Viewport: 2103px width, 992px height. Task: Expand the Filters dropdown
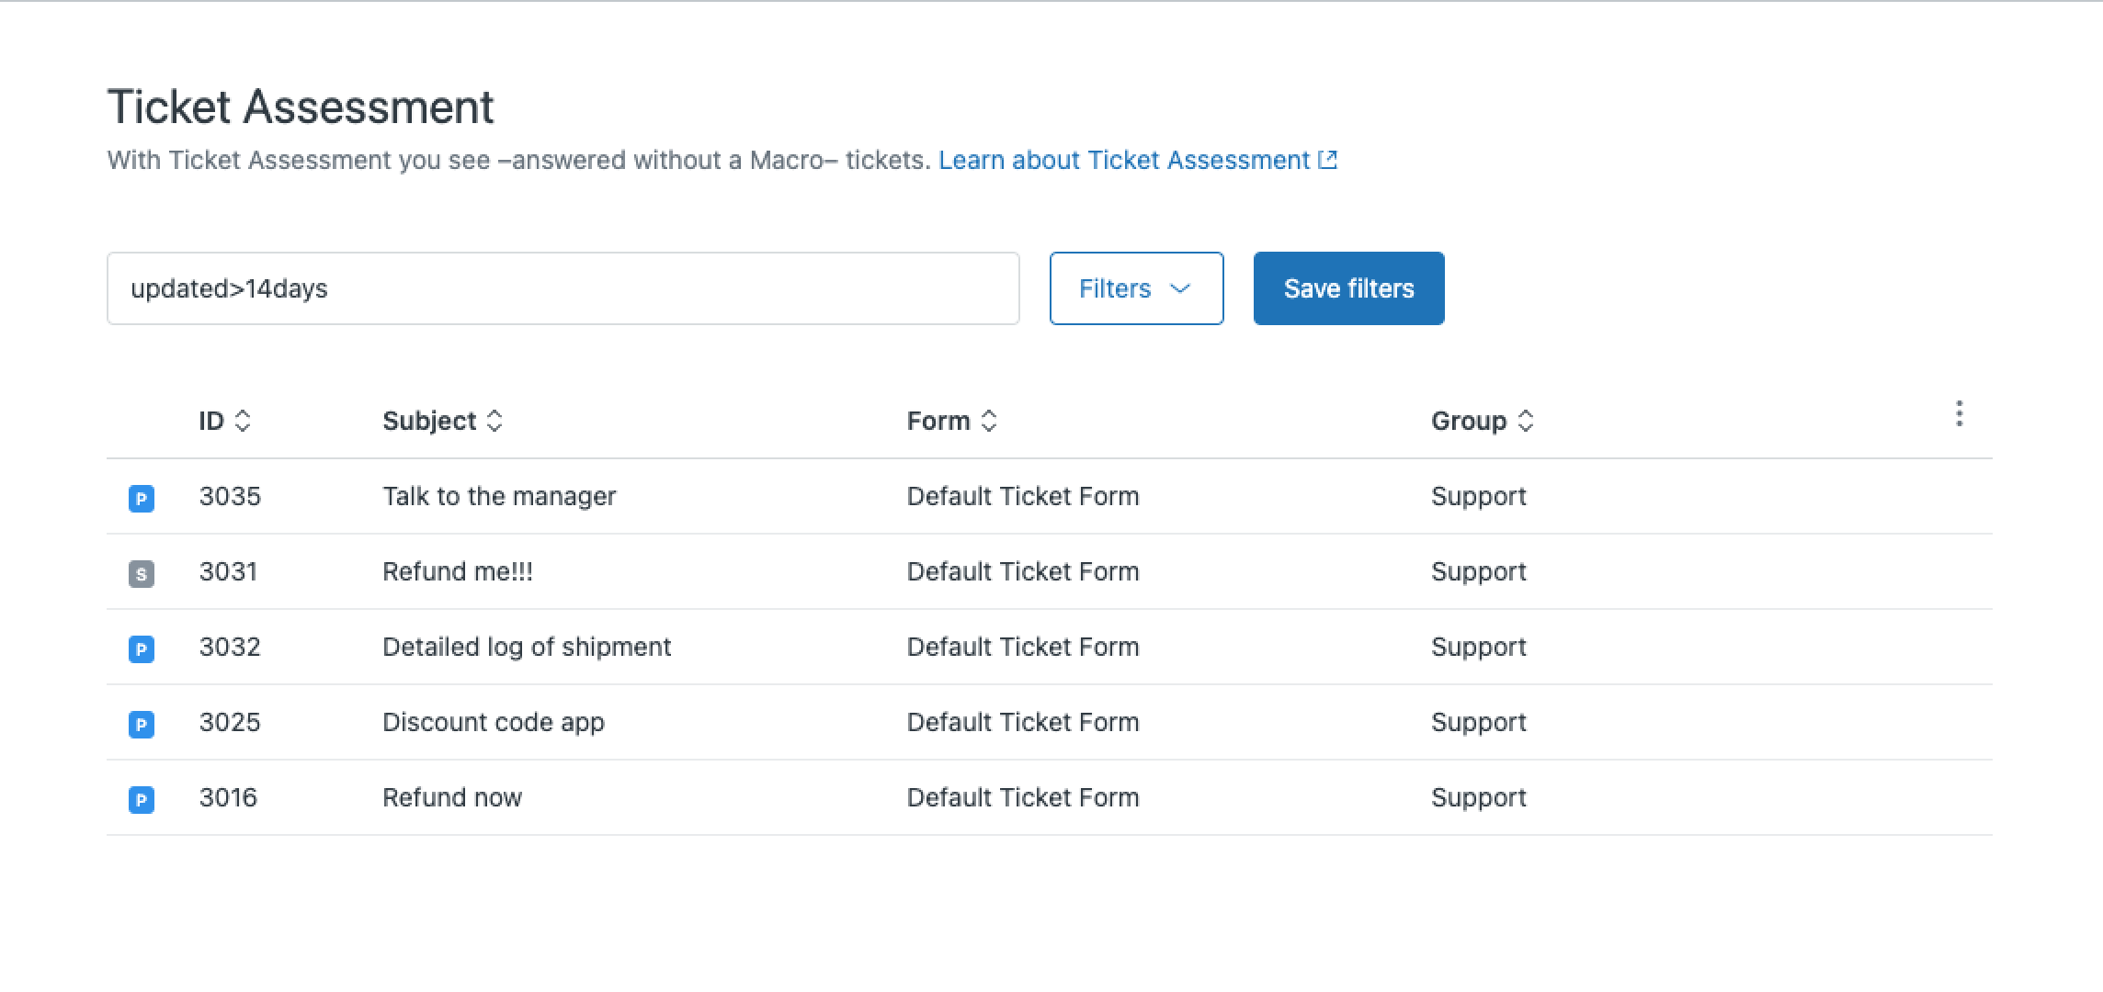[x=1136, y=288]
